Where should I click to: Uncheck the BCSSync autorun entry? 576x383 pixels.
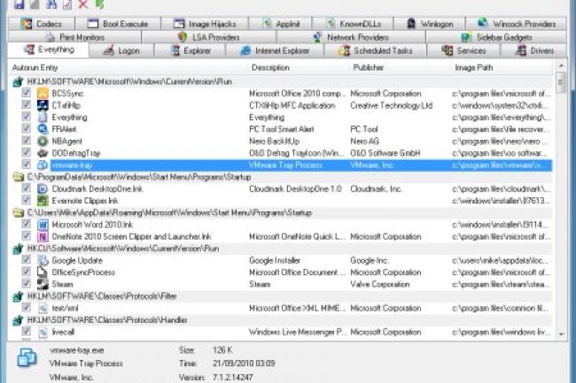click(27, 93)
